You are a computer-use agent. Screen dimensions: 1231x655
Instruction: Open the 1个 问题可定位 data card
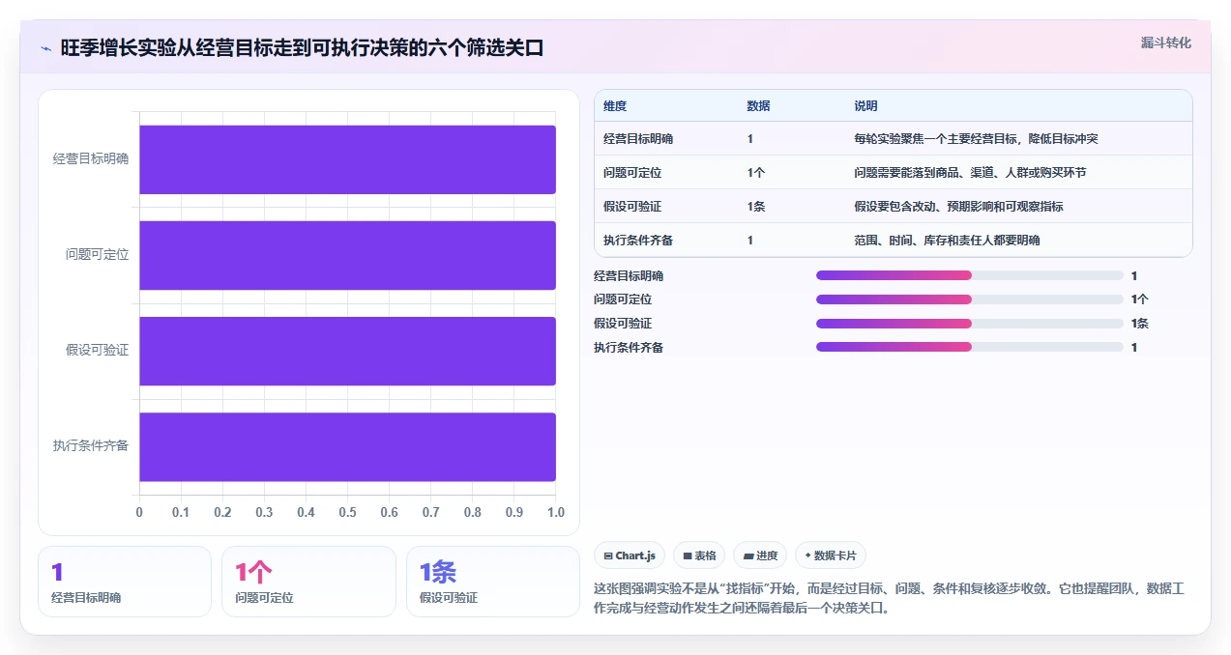click(308, 582)
